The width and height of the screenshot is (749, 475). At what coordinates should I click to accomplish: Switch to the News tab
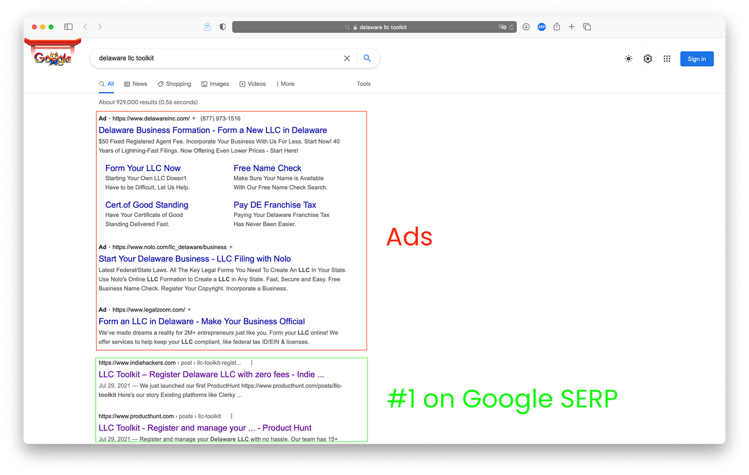click(x=136, y=84)
